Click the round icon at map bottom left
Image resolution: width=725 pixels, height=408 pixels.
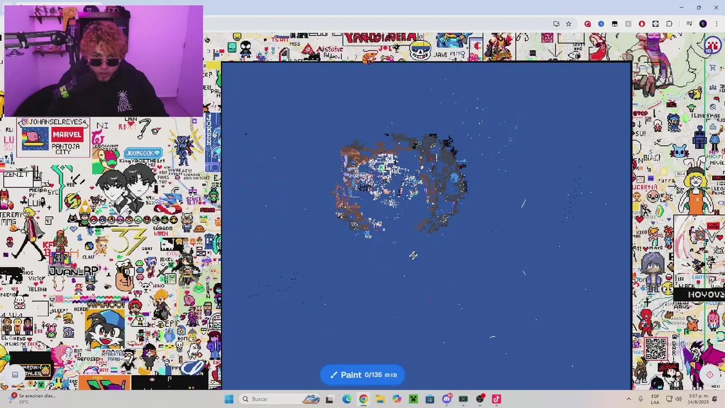[15, 374]
